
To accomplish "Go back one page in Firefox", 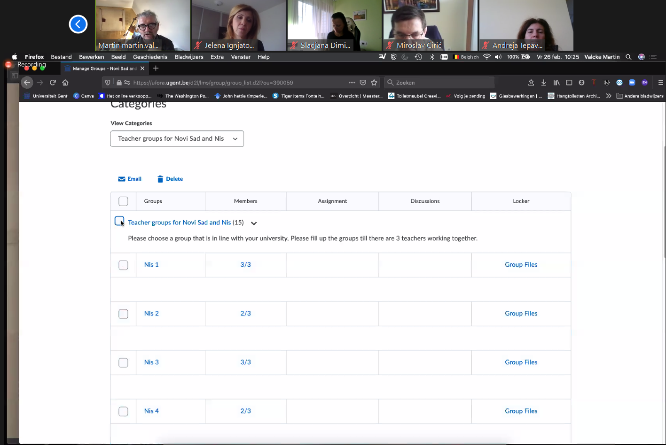I will pos(27,83).
